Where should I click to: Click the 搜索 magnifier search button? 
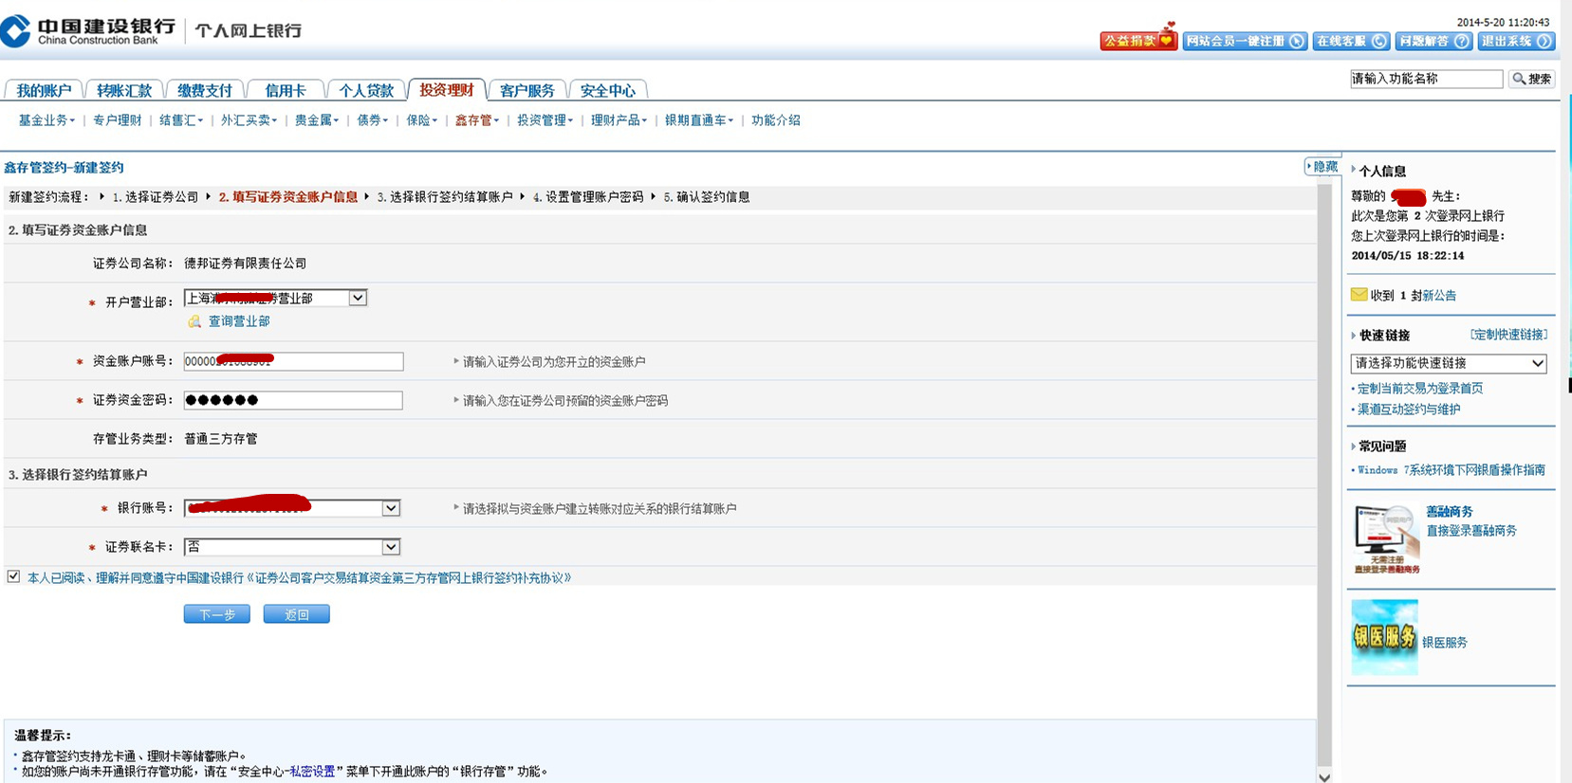click(x=1531, y=79)
